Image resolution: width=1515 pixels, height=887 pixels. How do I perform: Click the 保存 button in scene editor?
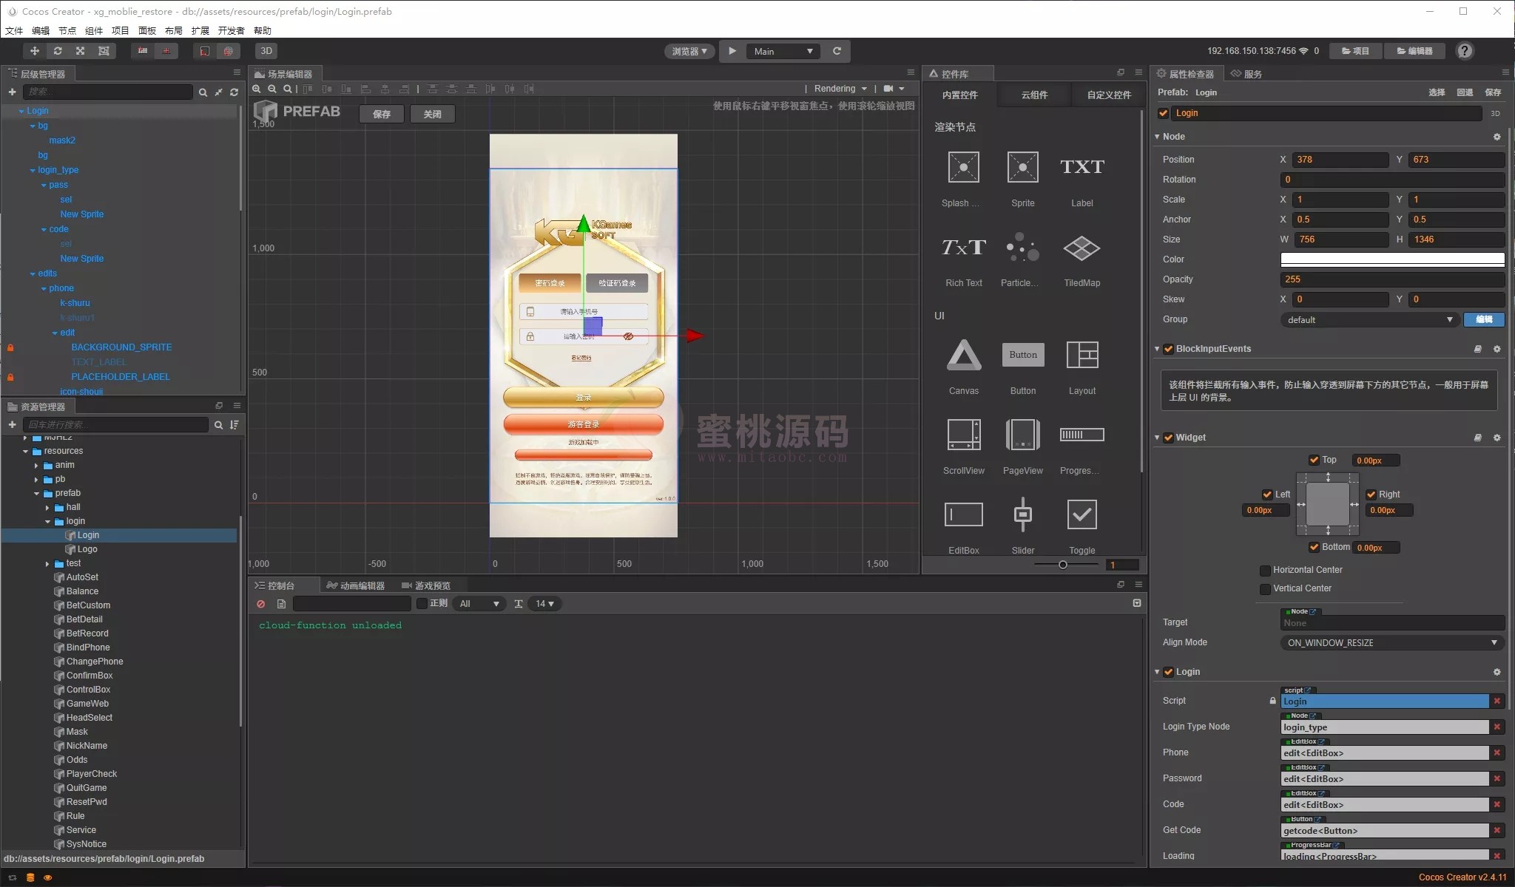382,114
